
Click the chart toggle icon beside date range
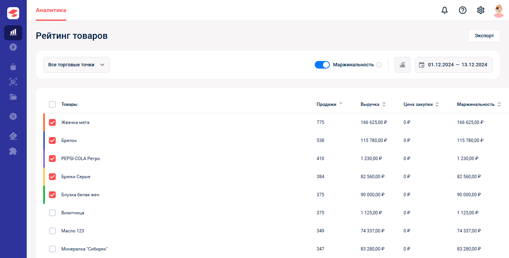click(402, 65)
